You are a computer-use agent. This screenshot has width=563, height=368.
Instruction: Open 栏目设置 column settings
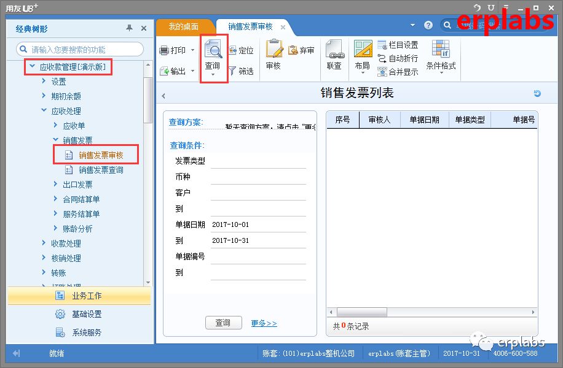pyautogui.click(x=398, y=45)
